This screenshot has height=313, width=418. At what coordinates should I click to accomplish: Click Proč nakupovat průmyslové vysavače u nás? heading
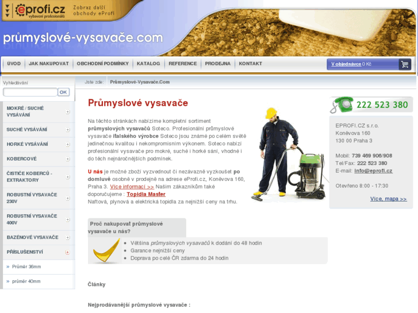point(125,227)
